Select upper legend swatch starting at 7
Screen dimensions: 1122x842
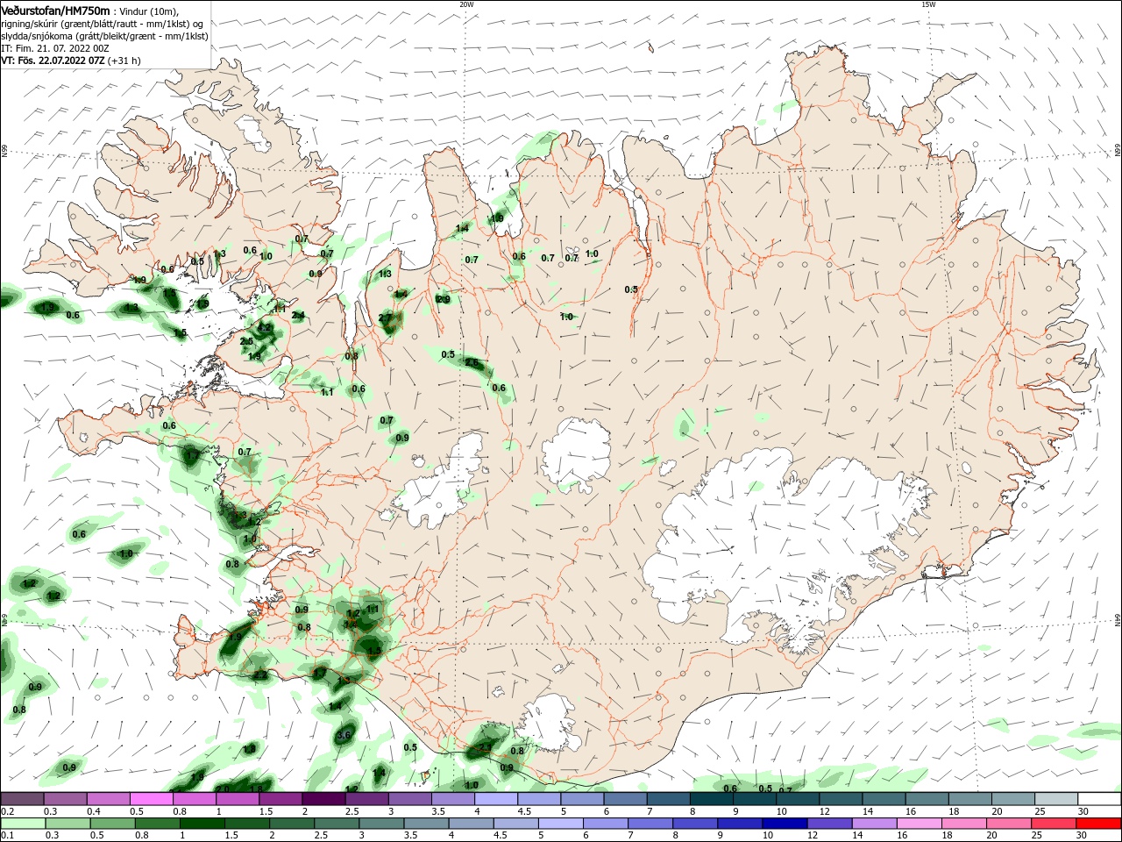tap(667, 799)
